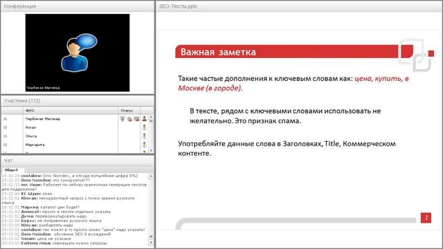
Task: Click mr. Иван message about генерация текстов
Action: [x=74, y=187]
